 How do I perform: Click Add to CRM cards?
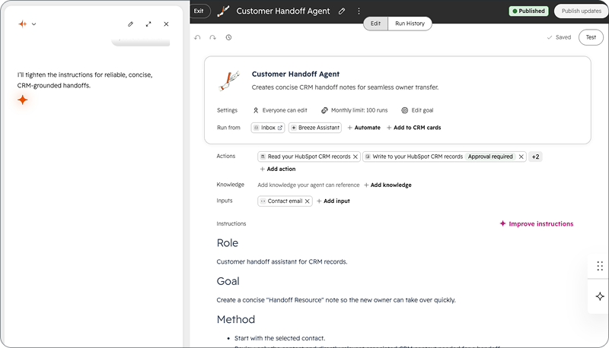pos(413,128)
